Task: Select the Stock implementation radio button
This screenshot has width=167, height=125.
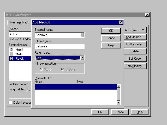Action: (x=41, y=70)
